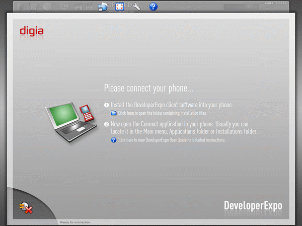
Task: Click the laptop and phone illustration
Action: tap(71, 122)
